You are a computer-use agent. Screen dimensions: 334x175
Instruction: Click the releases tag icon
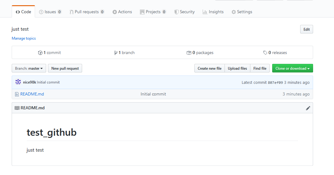coord(265,52)
